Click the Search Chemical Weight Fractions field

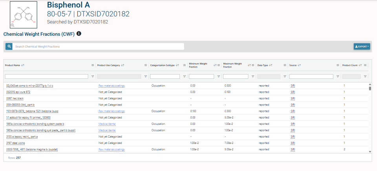tap(98, 46)
